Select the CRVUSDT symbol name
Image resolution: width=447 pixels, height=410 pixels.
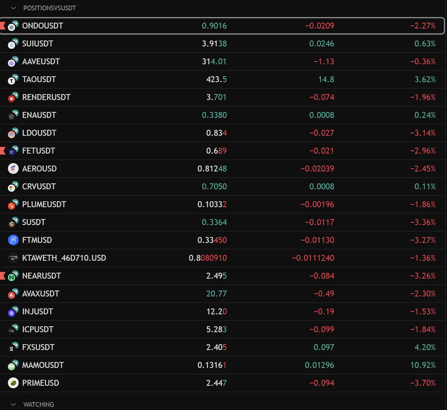click(x=39, y=187)
